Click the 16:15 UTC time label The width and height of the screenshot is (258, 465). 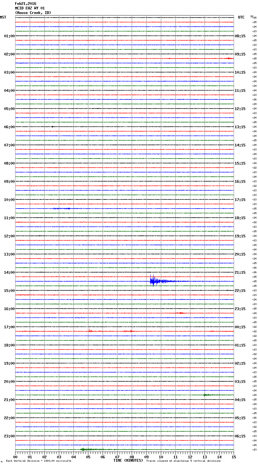[240, 182]
